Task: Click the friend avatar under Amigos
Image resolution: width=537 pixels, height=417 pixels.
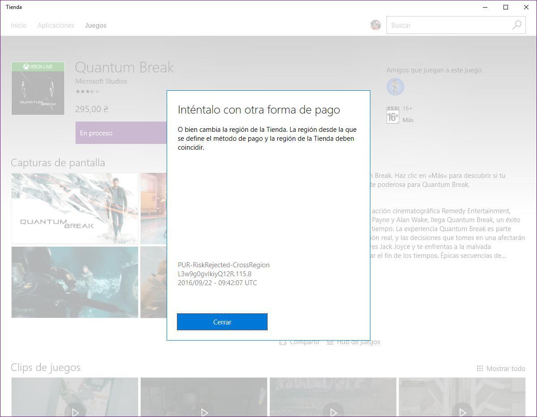Action: tap(395, 87)
